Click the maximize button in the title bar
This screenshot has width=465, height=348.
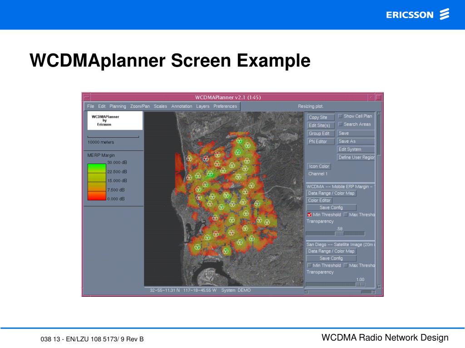click(378, 97)
